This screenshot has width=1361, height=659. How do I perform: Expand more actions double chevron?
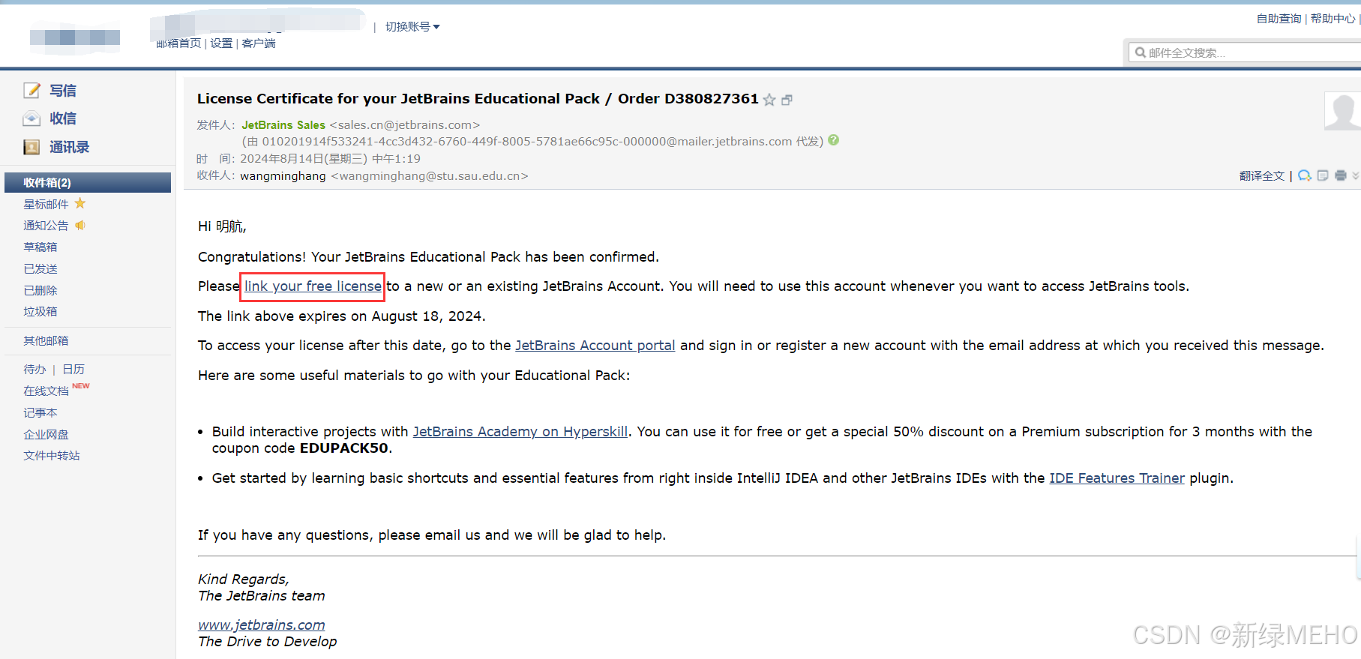coord(1356,175)
